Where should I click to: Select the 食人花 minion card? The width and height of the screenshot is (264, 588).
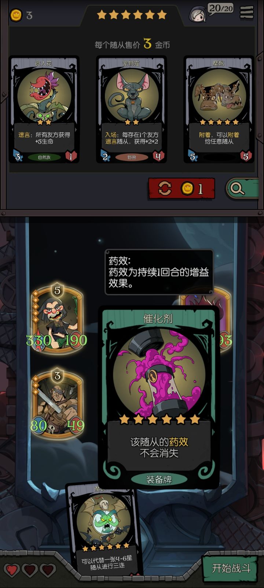pyautogui.click(x=44, y=110)
